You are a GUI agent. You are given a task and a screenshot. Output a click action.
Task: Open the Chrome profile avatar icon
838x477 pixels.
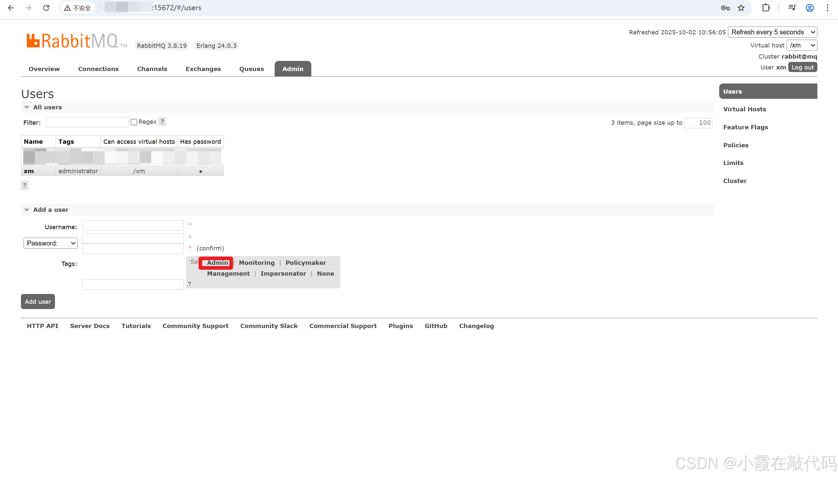(810, 8)
